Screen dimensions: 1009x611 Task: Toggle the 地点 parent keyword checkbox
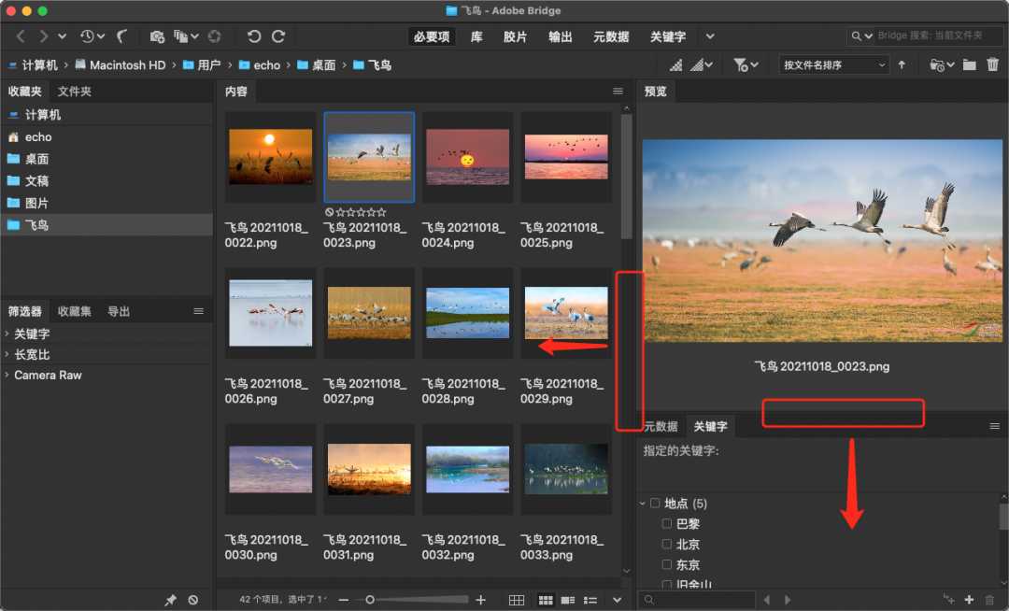(x=655, y=504)
